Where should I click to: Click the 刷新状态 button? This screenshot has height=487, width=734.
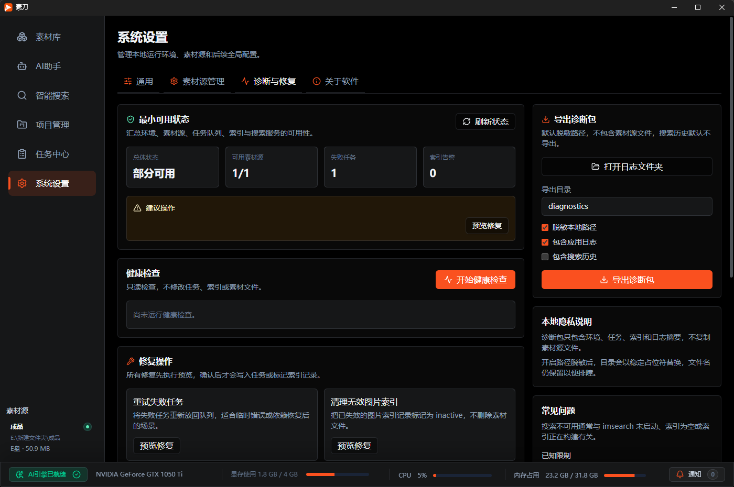pos(485,121)
